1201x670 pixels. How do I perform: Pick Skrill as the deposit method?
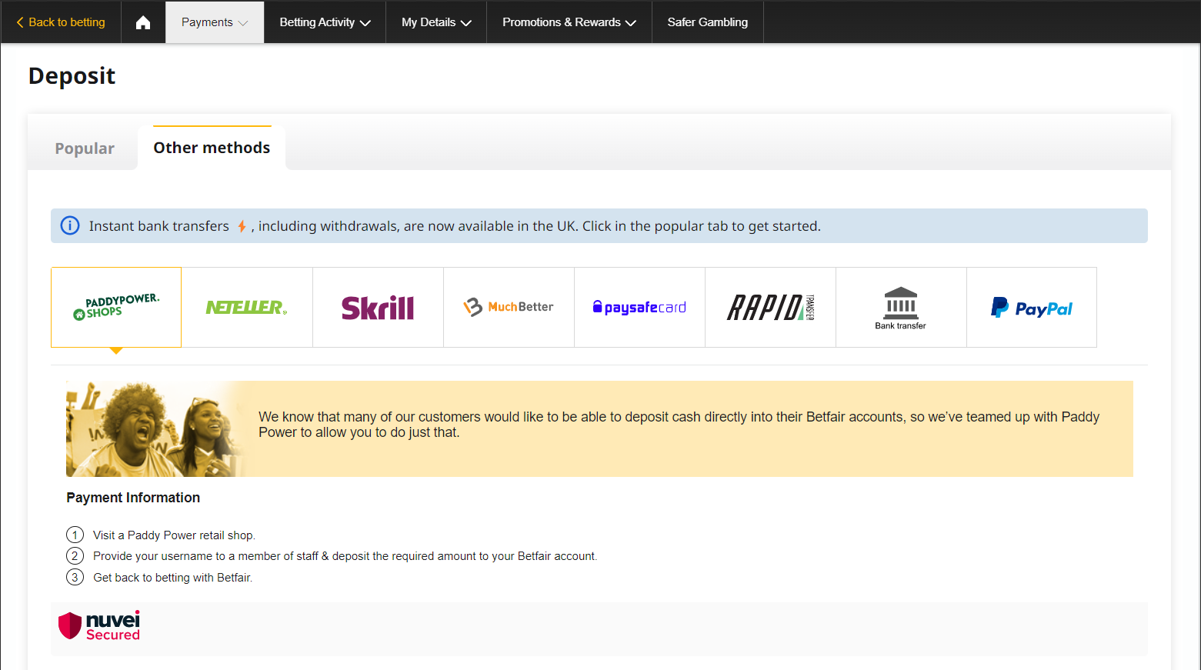pos(378,307)
